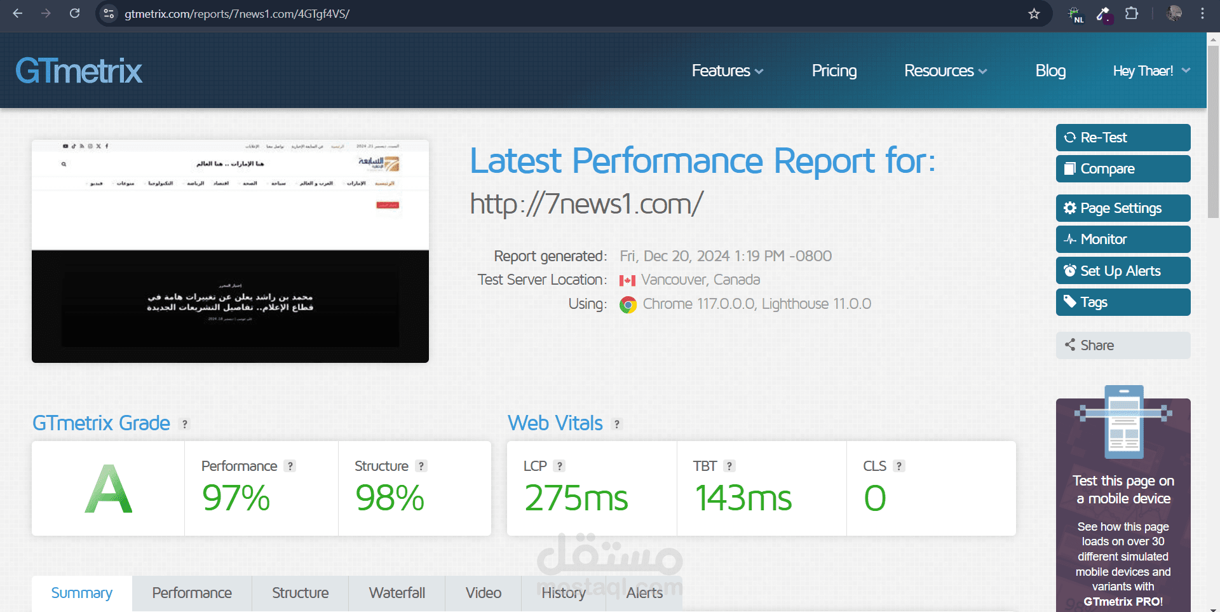1220x612 pixels.
Task: Click the help icon next to Structure score
Action: (x=421, y=466)
